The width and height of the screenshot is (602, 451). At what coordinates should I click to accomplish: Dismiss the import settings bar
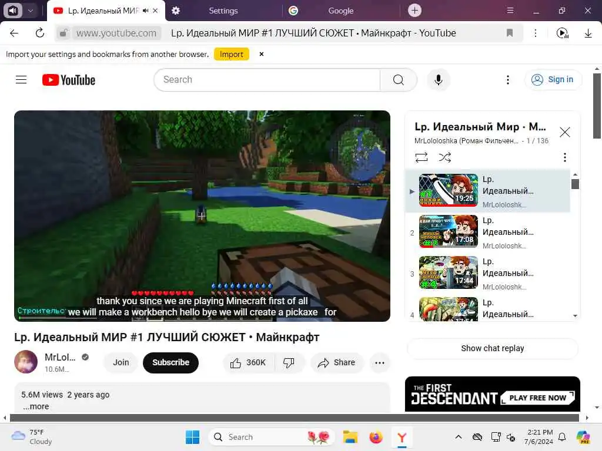(x=262, y=54)
